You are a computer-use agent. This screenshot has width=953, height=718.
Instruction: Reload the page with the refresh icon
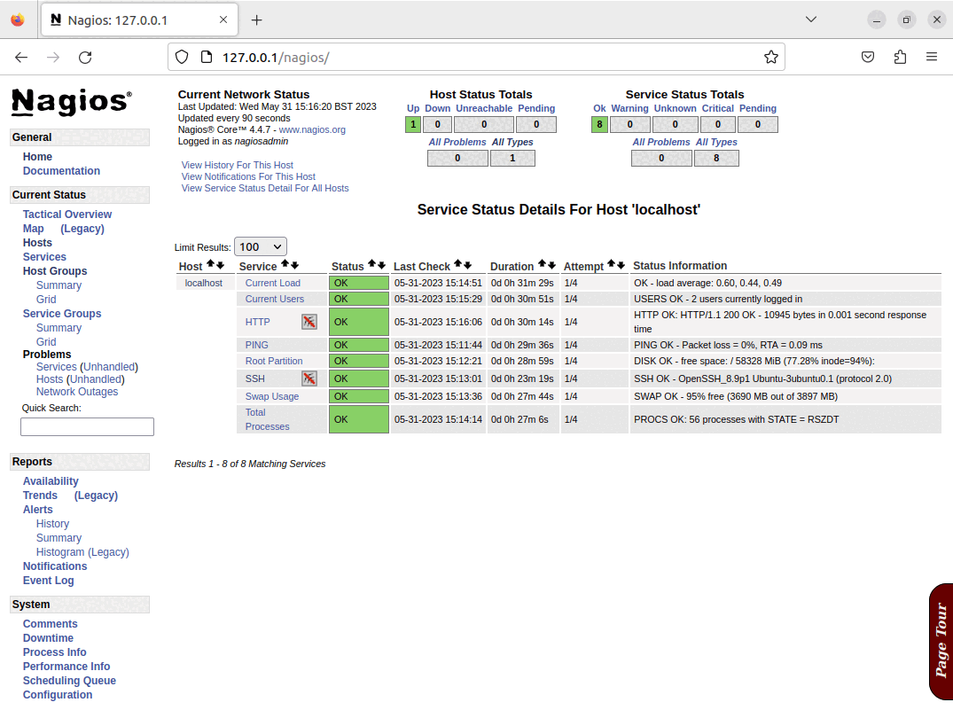click(85, 57)
